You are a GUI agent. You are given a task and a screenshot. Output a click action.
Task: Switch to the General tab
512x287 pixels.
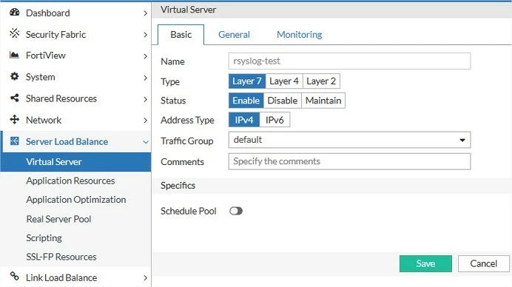(x=234, y=35)
